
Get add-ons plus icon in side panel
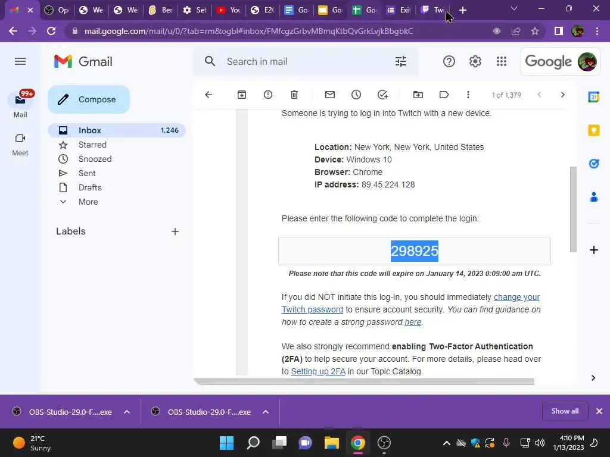tap(594, 250)
